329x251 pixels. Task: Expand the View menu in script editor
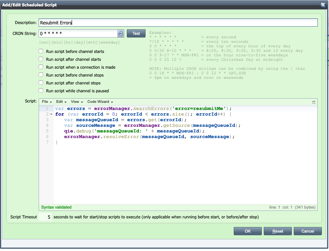point(77,102)
